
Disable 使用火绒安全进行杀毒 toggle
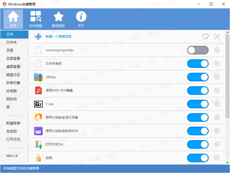click(198, 117)
